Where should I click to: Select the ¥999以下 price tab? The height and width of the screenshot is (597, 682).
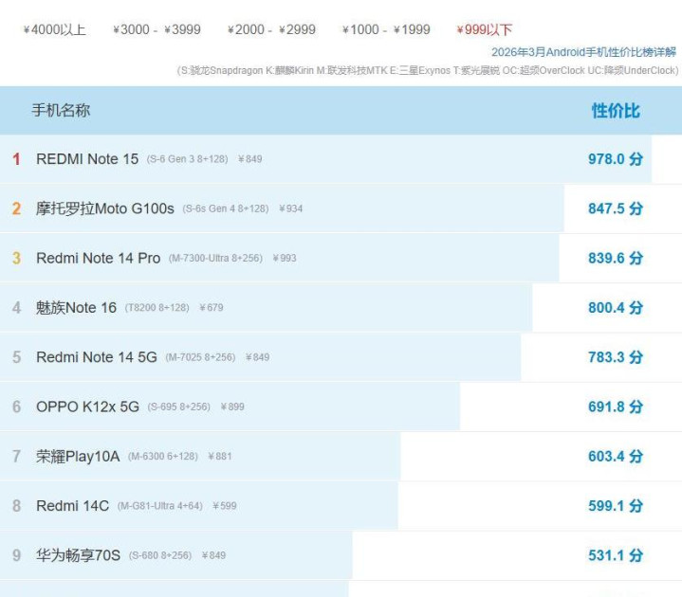pos(485,29)
